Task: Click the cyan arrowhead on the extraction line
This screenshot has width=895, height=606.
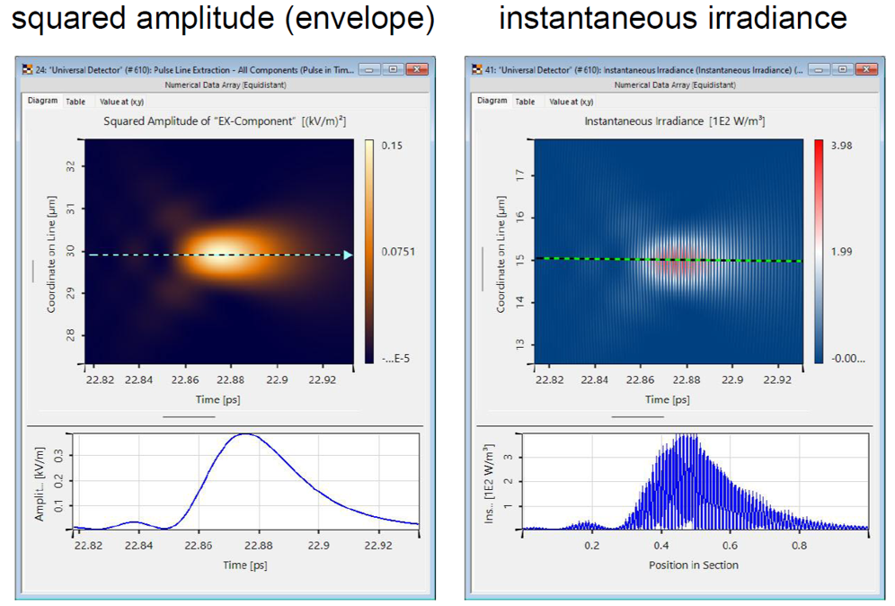Action: 348,255
